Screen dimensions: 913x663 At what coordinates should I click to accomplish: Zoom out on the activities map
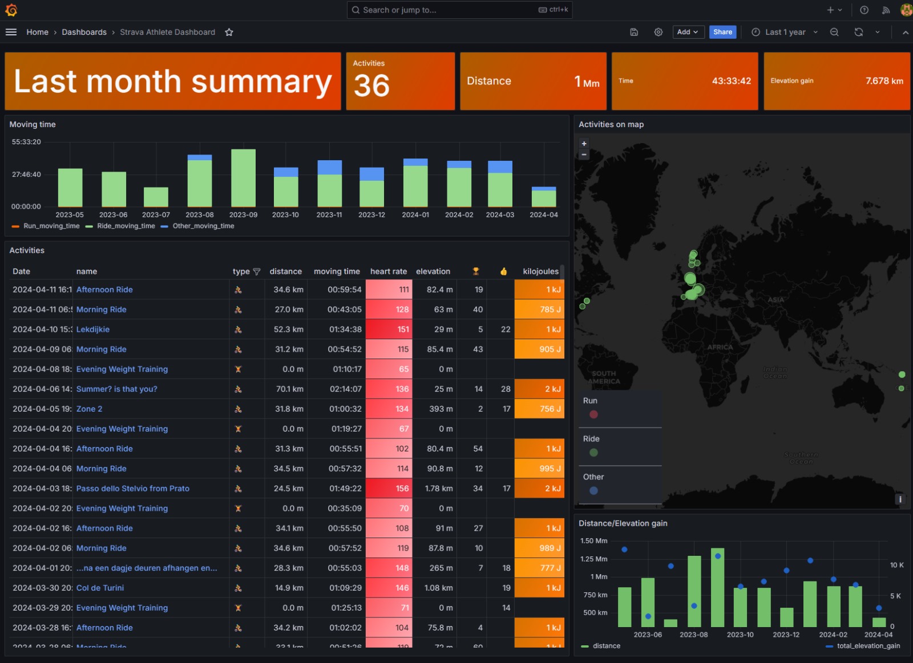[584, 154]
